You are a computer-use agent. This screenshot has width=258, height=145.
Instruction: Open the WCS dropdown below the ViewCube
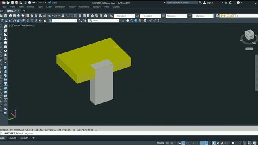click(x=249, y=49)
